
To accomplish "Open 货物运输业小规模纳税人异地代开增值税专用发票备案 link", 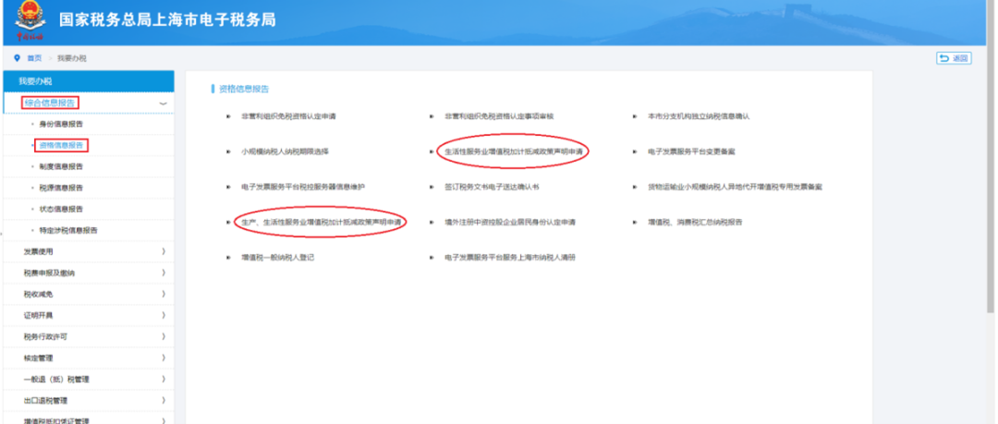I will pyautogui.click(x=736, y=188).
